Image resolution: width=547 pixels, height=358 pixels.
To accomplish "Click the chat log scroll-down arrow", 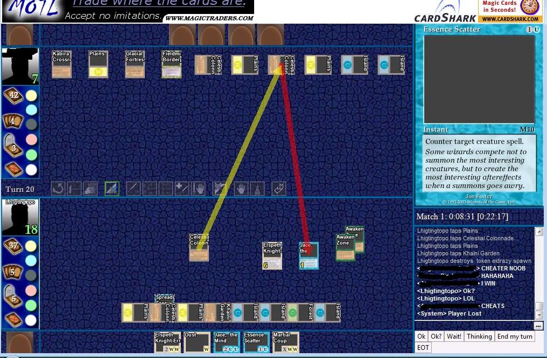I will pos(539,316).
